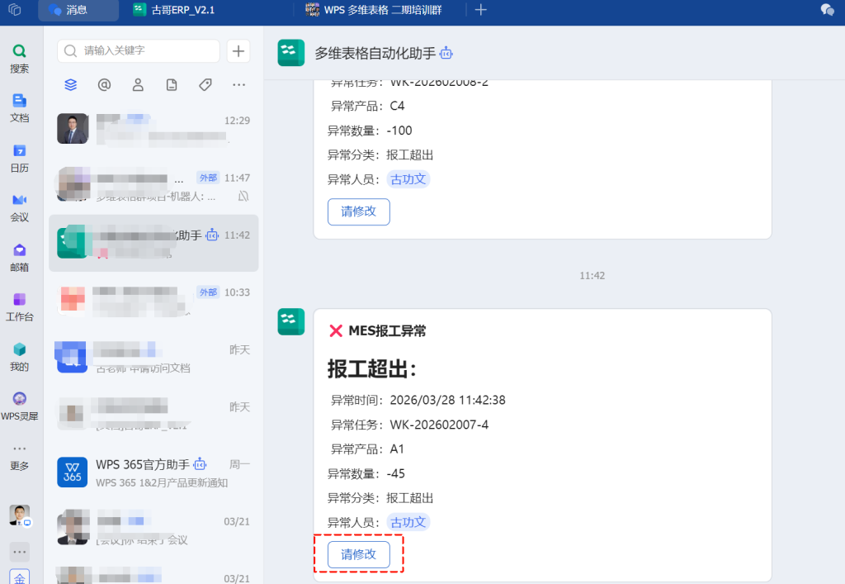This screenshot has width=845, height=584.
Task: Click 请修改 button in the C4 report card
Action: [358, 211]
